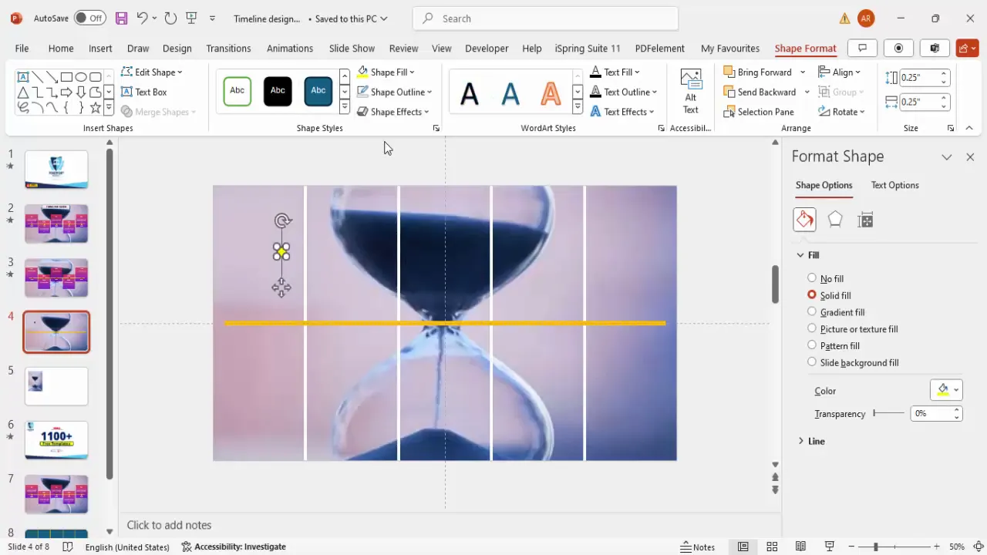Open the Align dropdown

click(x=840, y=72)
